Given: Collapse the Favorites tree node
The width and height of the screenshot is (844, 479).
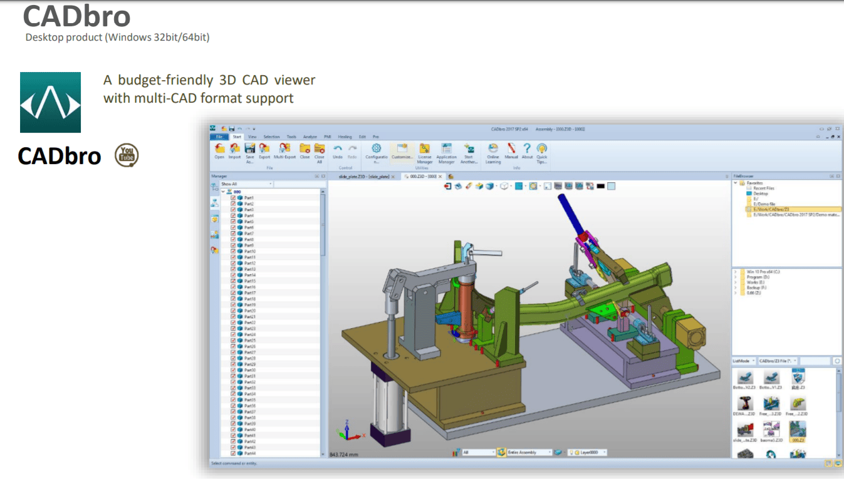Looking at the screenshot, I should pyautogui.click(x=736, y=183).
